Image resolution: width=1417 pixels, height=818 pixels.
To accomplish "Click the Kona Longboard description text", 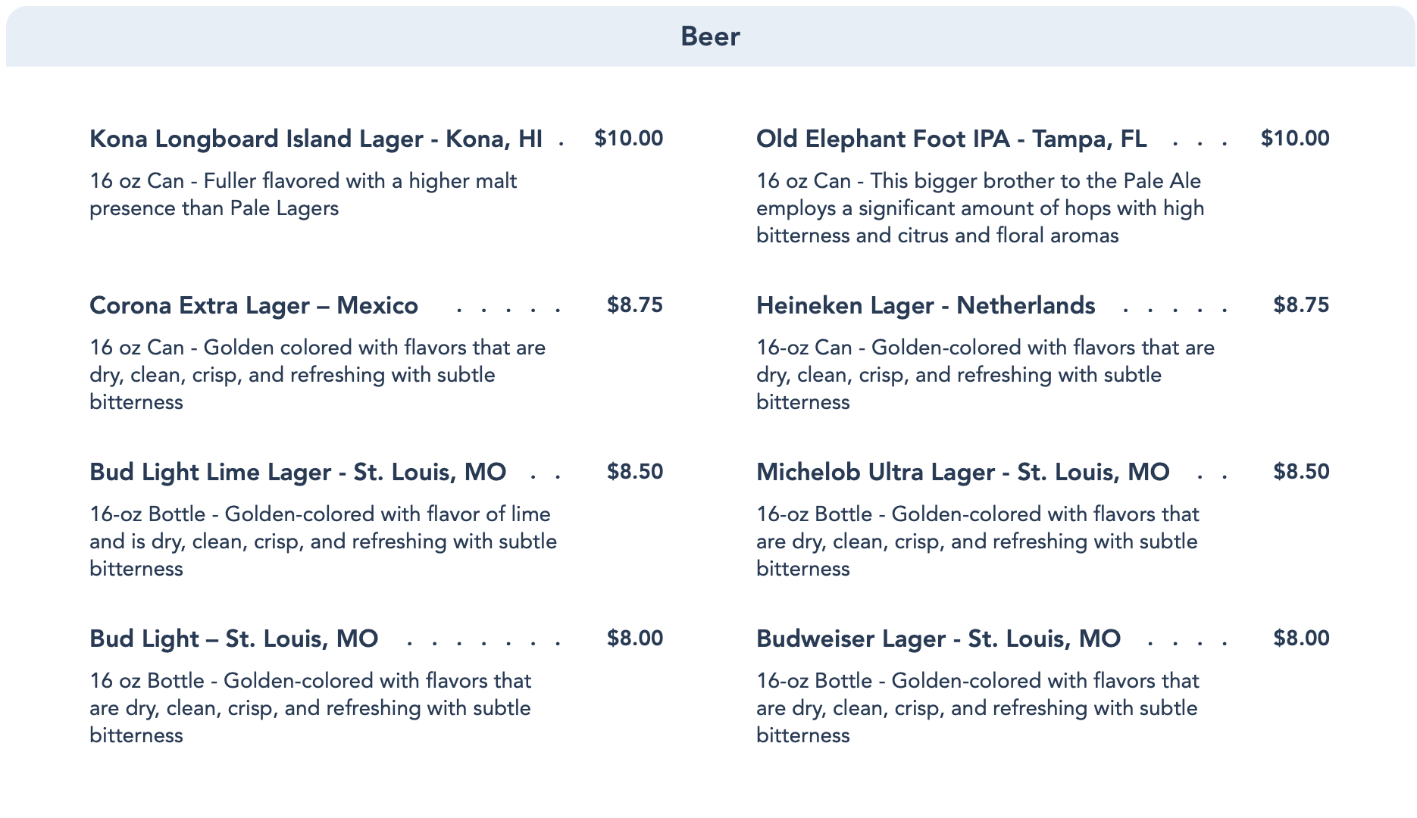I will tap(303, 195).
